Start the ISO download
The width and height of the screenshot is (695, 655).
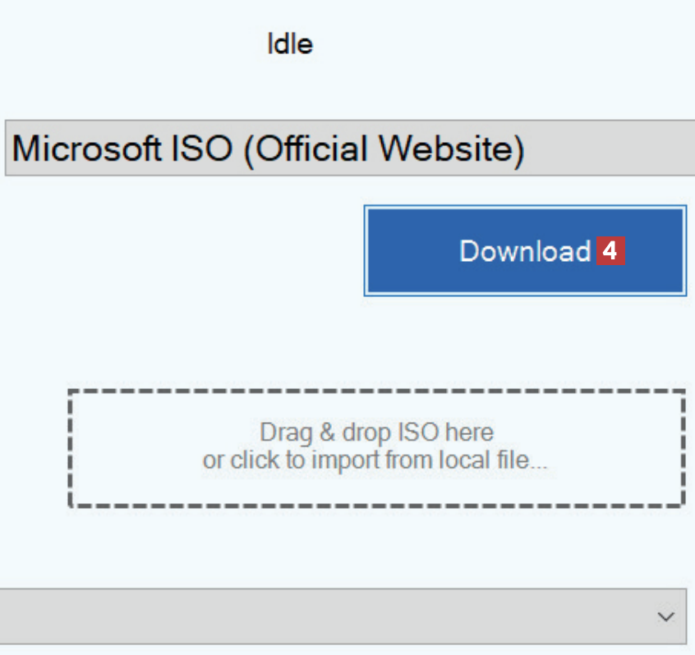click(524, 250)
